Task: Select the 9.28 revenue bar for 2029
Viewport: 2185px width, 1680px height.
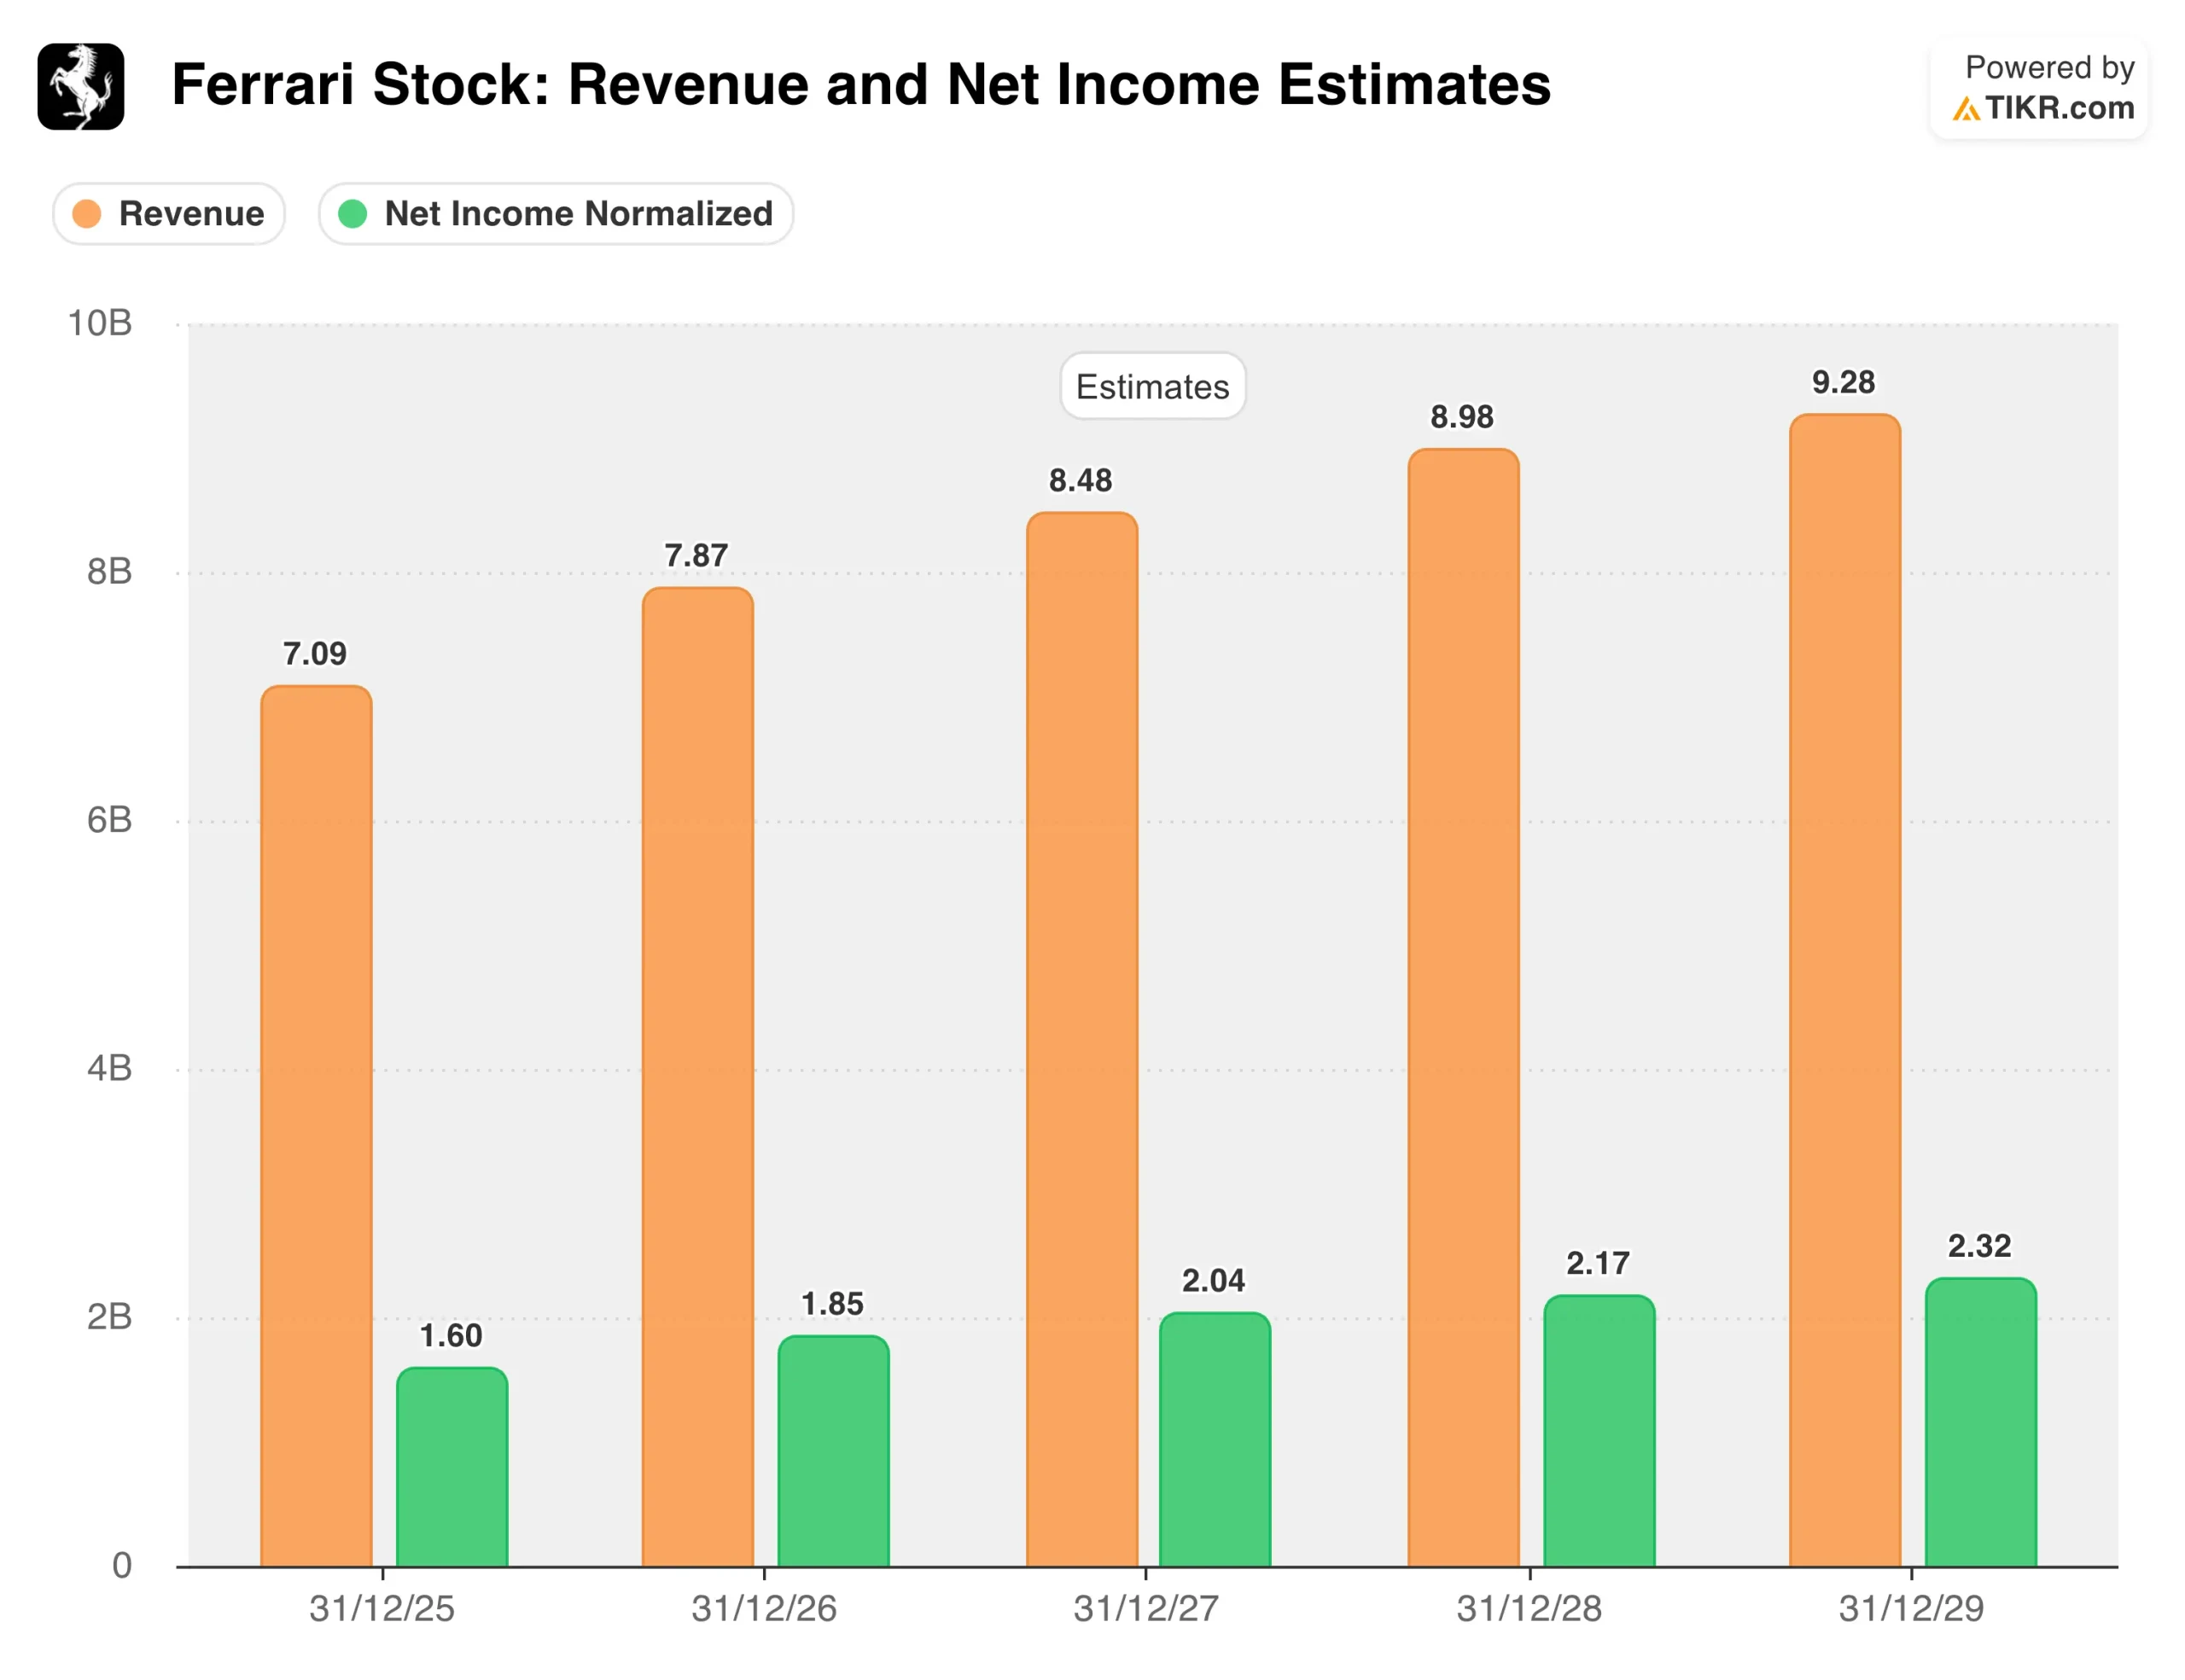Action: (x=1844, y=990)
